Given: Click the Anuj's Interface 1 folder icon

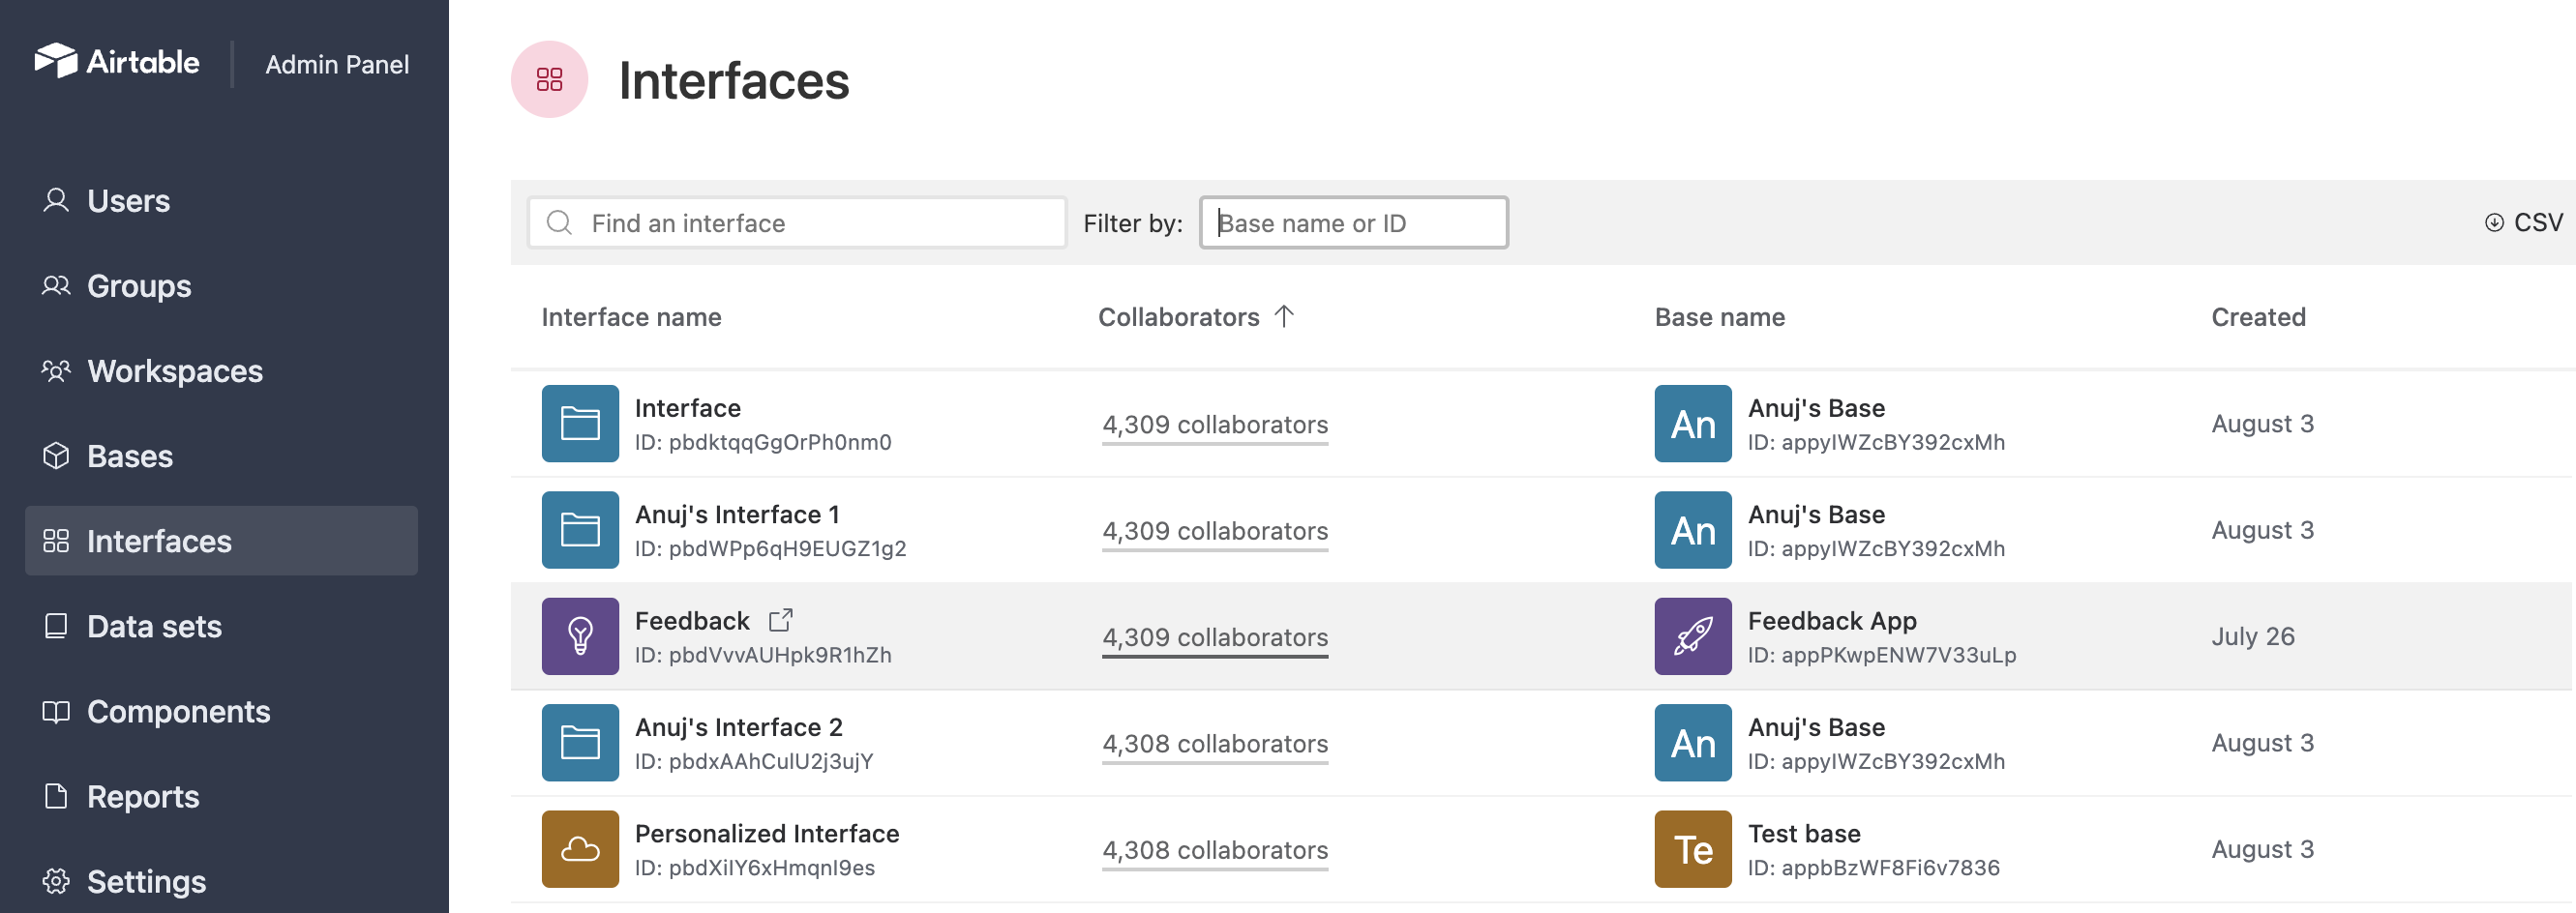Looking at the screenshot, I should click(580, 530).
